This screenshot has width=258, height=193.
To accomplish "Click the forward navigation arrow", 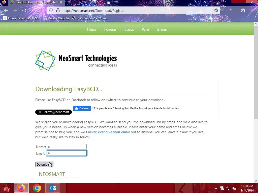I will coord(15,11).
